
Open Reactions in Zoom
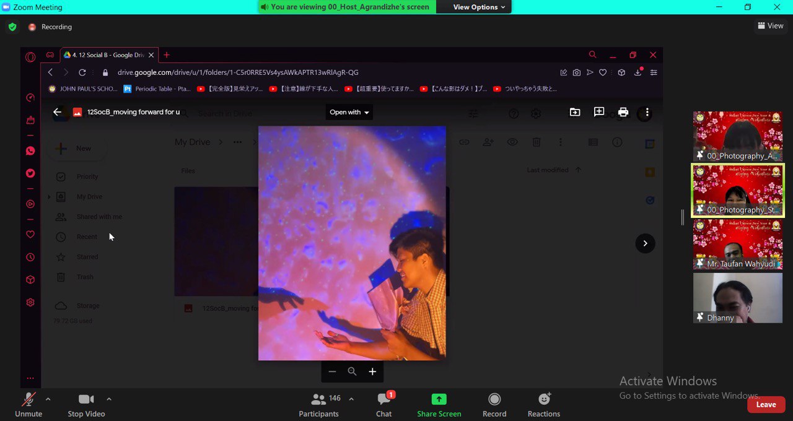point(544,405)
